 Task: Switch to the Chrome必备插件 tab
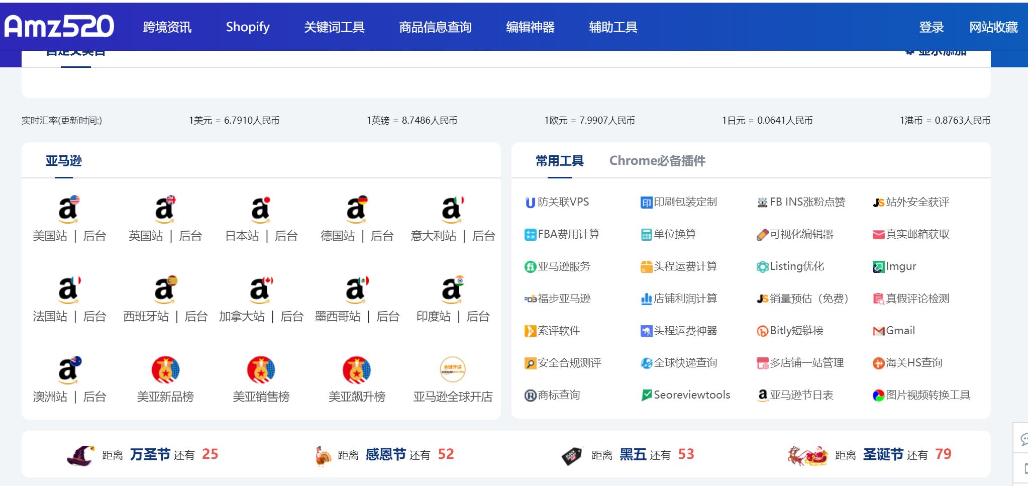tap(657, 160)
